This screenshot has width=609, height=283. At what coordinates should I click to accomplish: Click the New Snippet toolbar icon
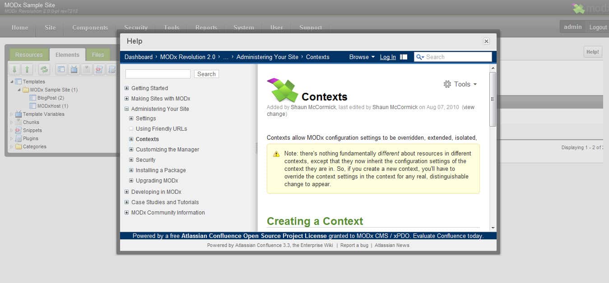pos(99,69)
